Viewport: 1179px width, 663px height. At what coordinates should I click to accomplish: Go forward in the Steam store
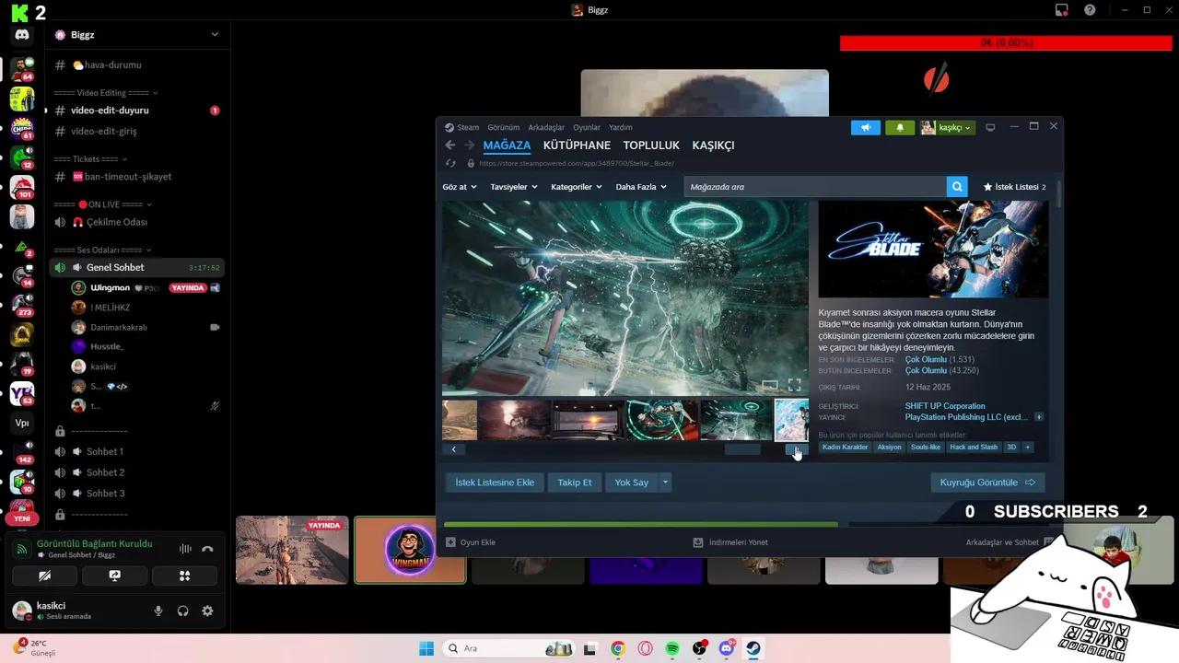point(469,145)
